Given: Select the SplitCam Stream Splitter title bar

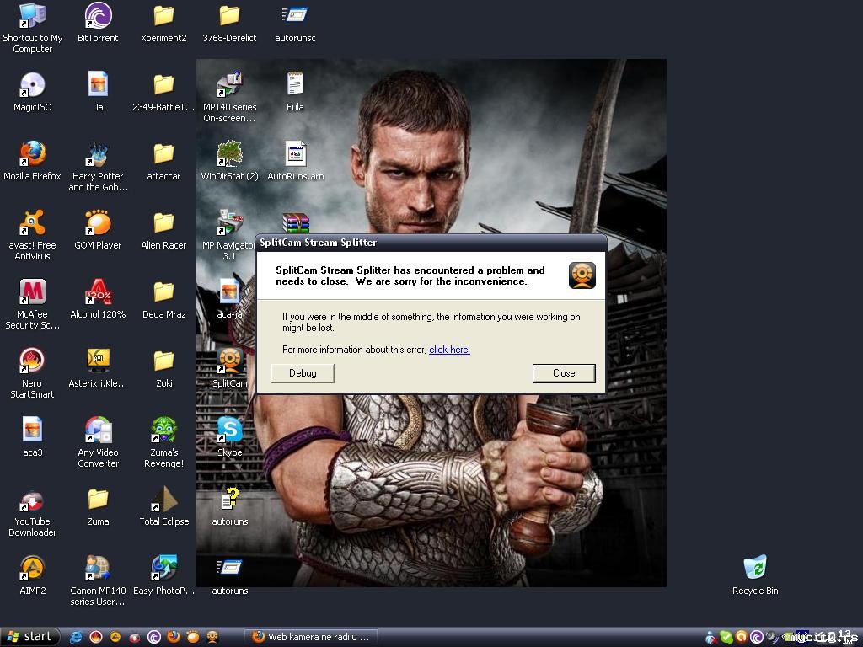Looking at the screenshot, I should [x=431, y=243].
